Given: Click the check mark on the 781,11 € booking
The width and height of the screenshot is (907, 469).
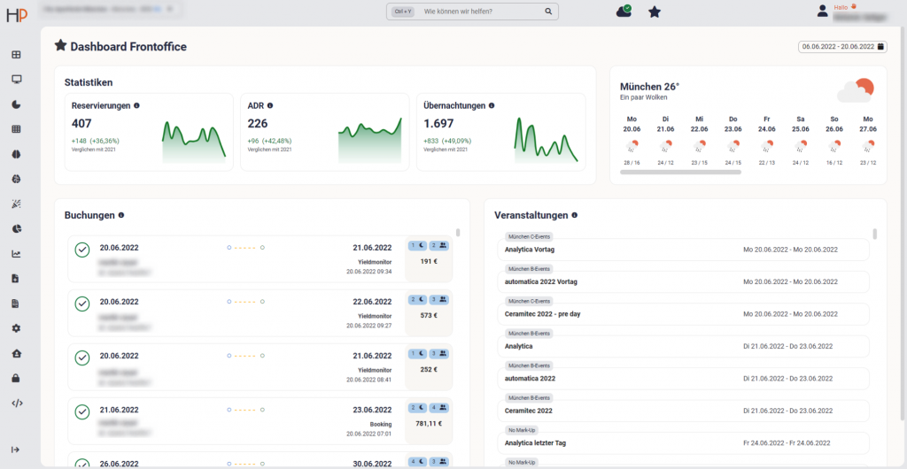Looking at the screenshot, I should pos(82,411).
